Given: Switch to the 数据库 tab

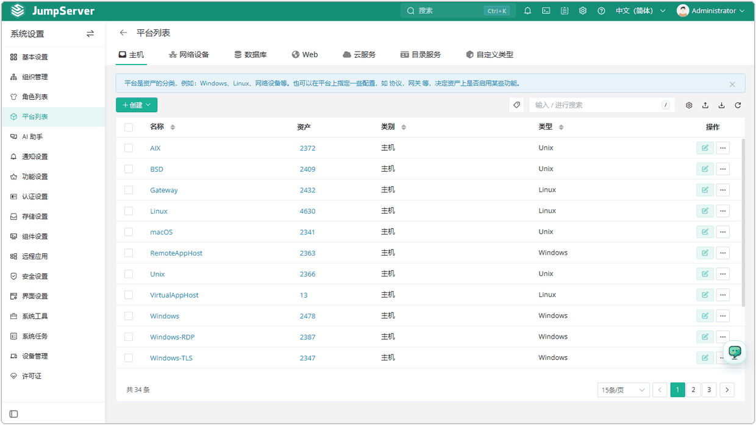Looking at the screenshot, I should pyautogui.click(x=251, y=55).
